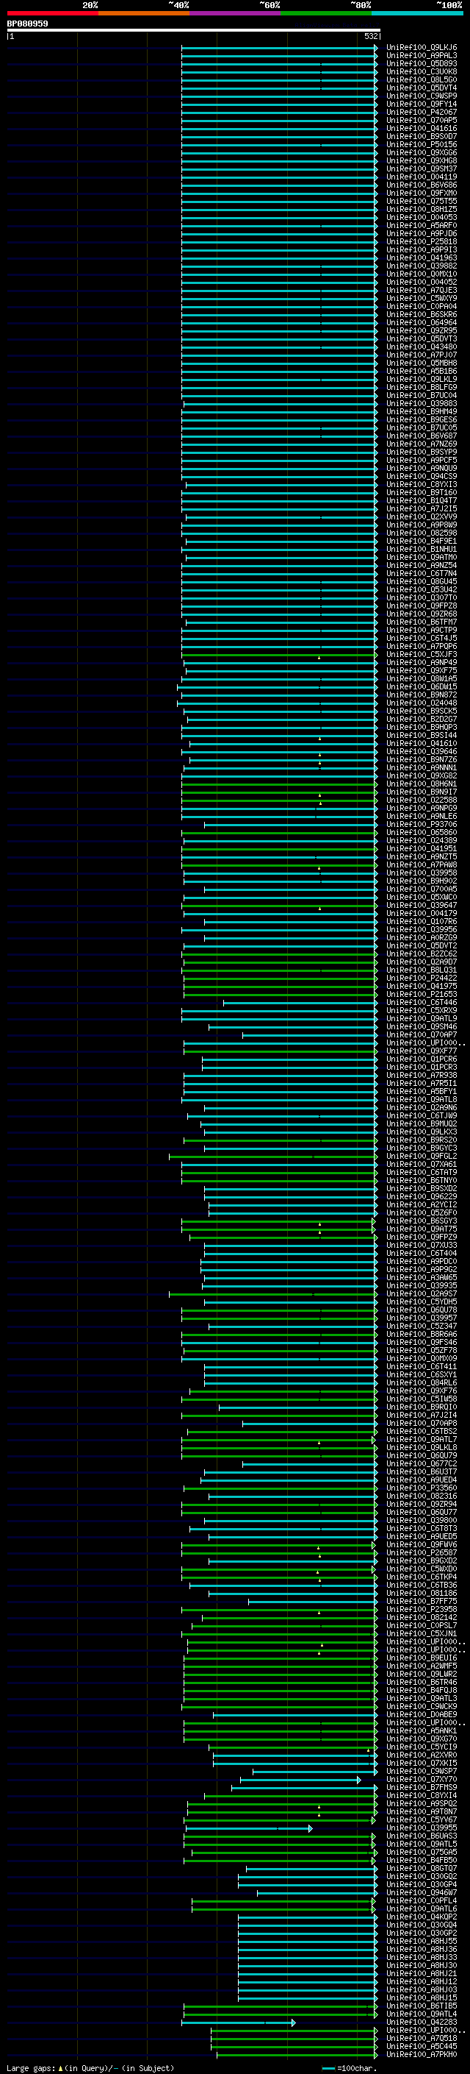Select the UniRef100_Q1PCR6 label
Viewport: 470px width, 2074px height.
point(422,1059)
